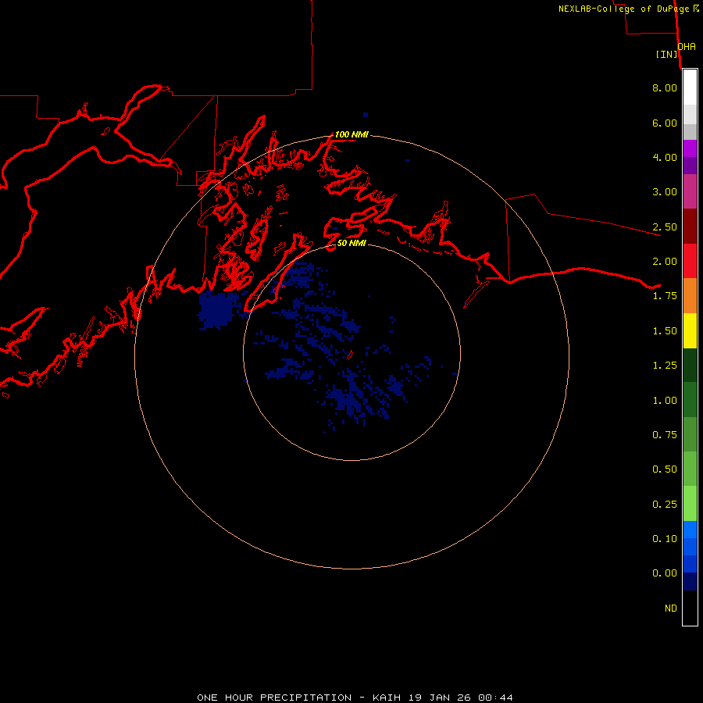Click the 6.00 legend value

(665, 123)
